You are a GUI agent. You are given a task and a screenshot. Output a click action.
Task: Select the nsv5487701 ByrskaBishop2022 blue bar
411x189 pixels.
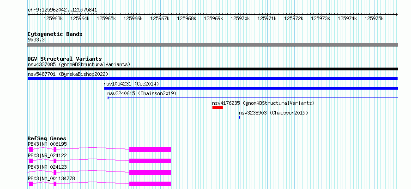coord(212,79)
